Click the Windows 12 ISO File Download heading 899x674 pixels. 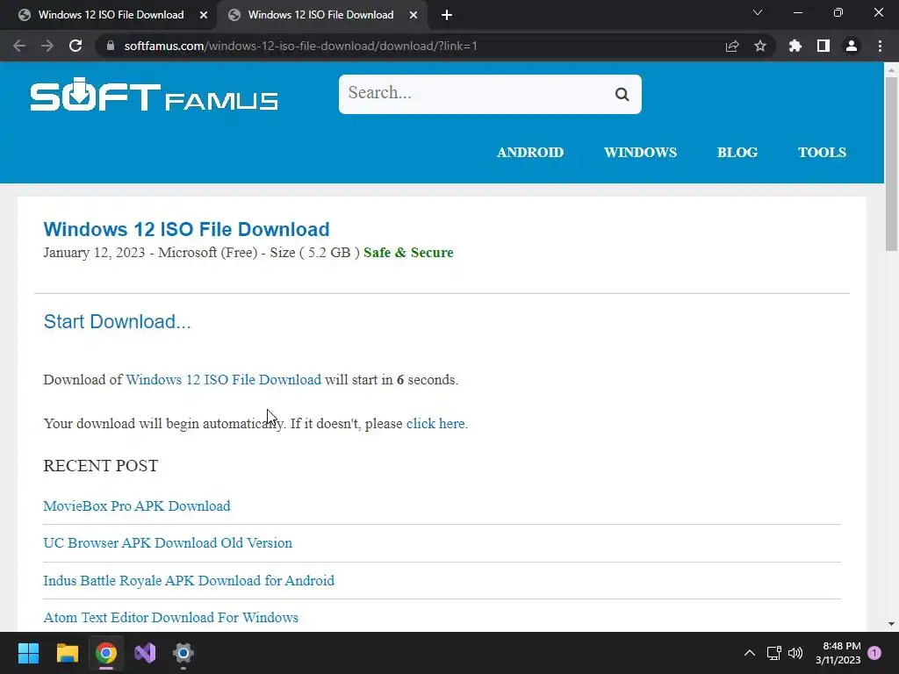click(x=186, y=229)
